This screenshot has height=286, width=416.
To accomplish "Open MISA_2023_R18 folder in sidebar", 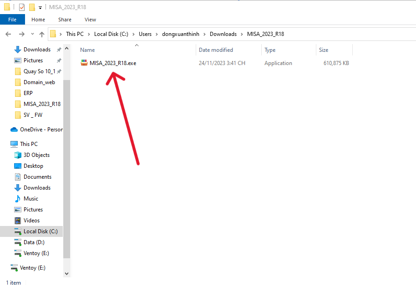I will (42, 104).
